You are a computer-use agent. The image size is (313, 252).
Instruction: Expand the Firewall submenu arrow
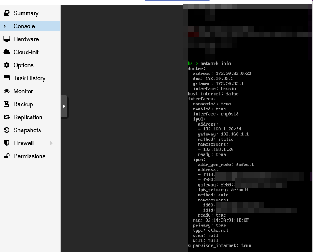coord(52,143)
